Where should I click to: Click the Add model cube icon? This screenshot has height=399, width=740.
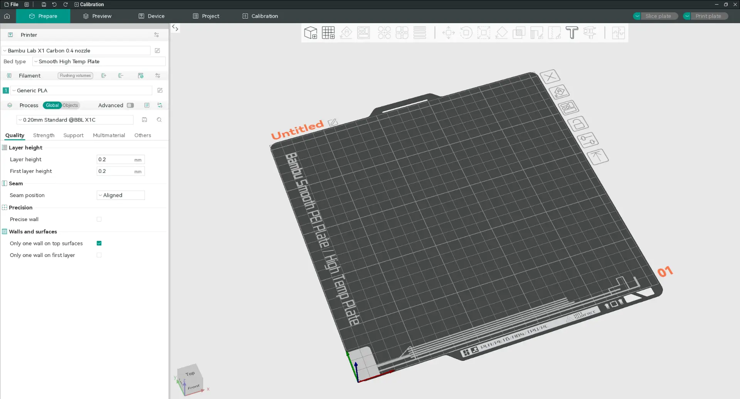pyautogui.click(x=310, y=33)
